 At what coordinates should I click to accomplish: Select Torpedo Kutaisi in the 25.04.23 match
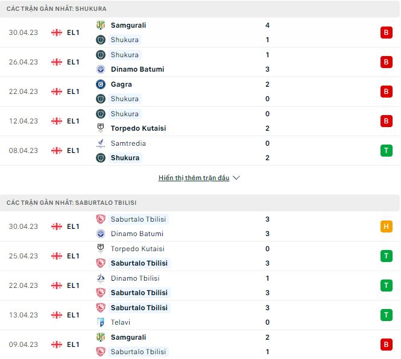click(x=138, y=249)
